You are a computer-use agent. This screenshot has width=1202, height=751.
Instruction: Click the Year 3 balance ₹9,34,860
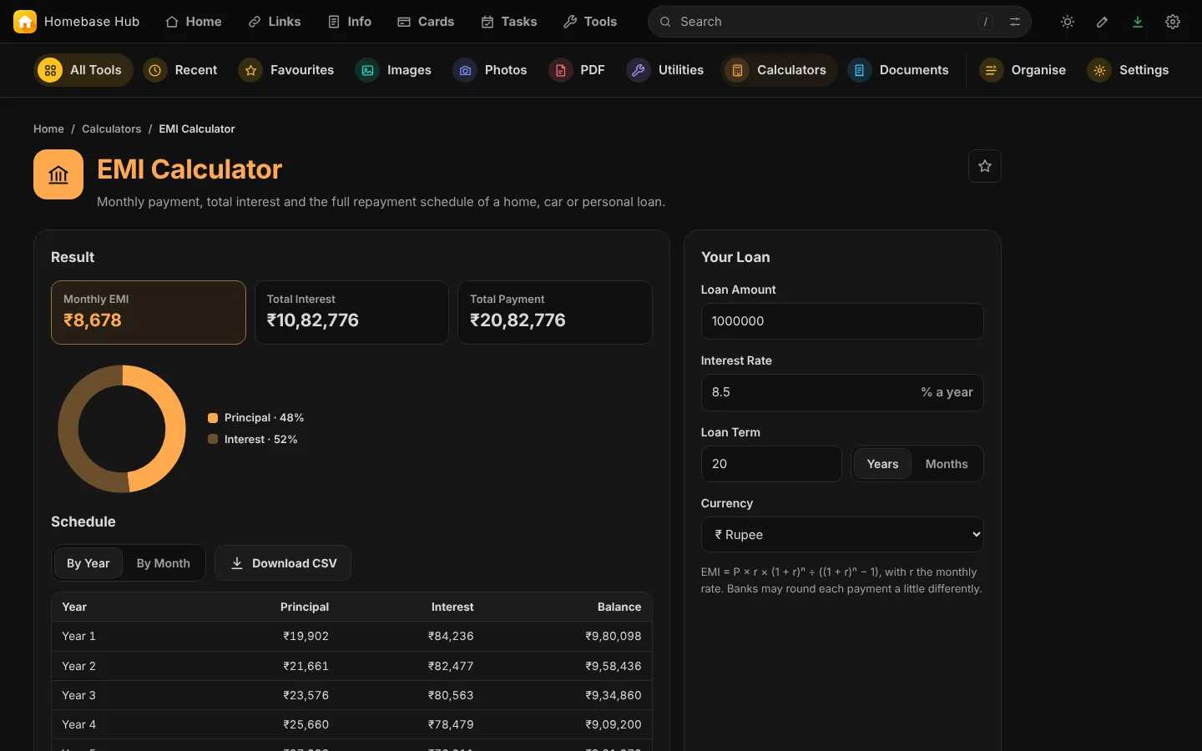coord(614,695)
